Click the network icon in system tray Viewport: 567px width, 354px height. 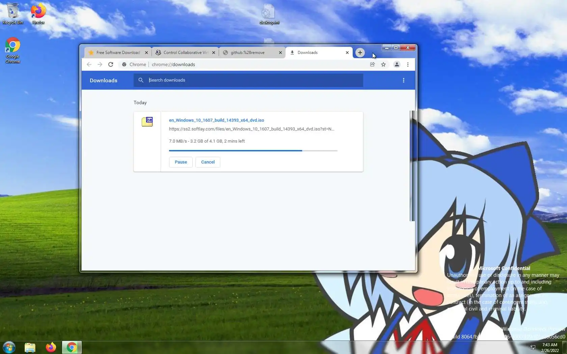(533, 347)
